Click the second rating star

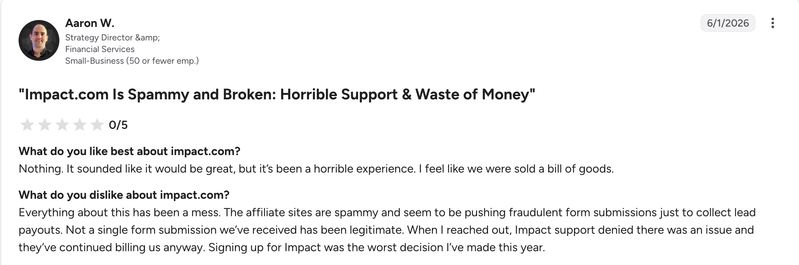(44, 125)
